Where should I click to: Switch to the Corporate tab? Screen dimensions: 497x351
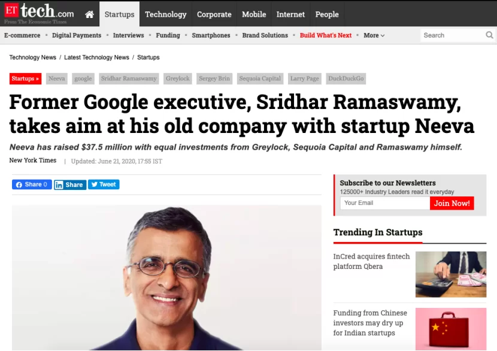[214, 14]
